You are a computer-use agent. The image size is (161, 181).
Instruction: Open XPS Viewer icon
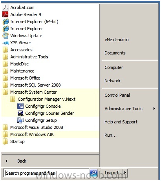[5, 43]
